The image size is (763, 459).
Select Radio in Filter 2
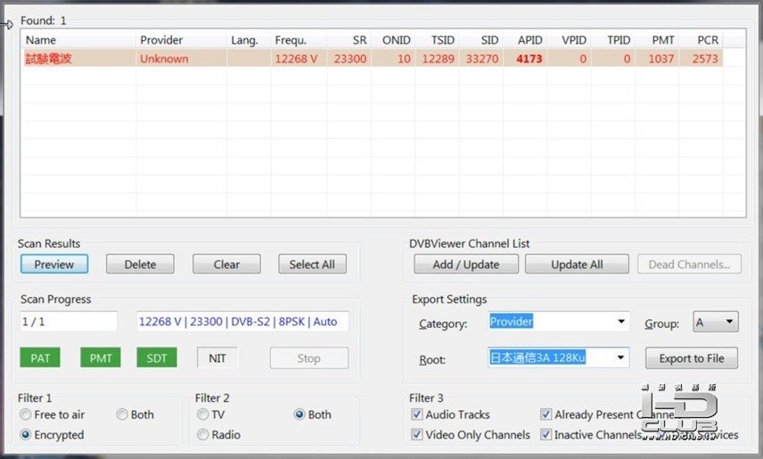[x=218, y=434]
